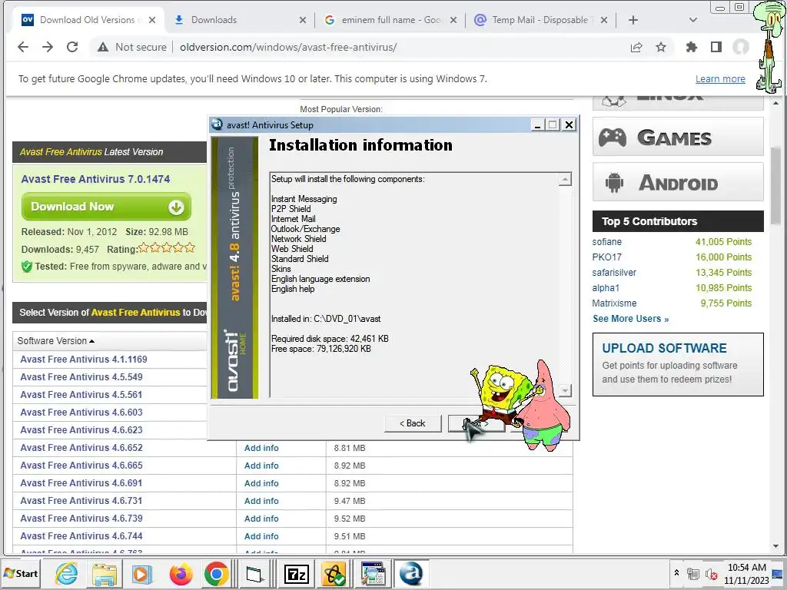Open Windows Explorer folder icon in taskbar
This screenshot has height=590, width=787.
105,573
